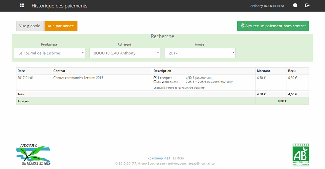Image resolution: width=325 pixels, height=169 pixels.
Task: Click the AB Agriculture Biologique logo
Action: 301,155
